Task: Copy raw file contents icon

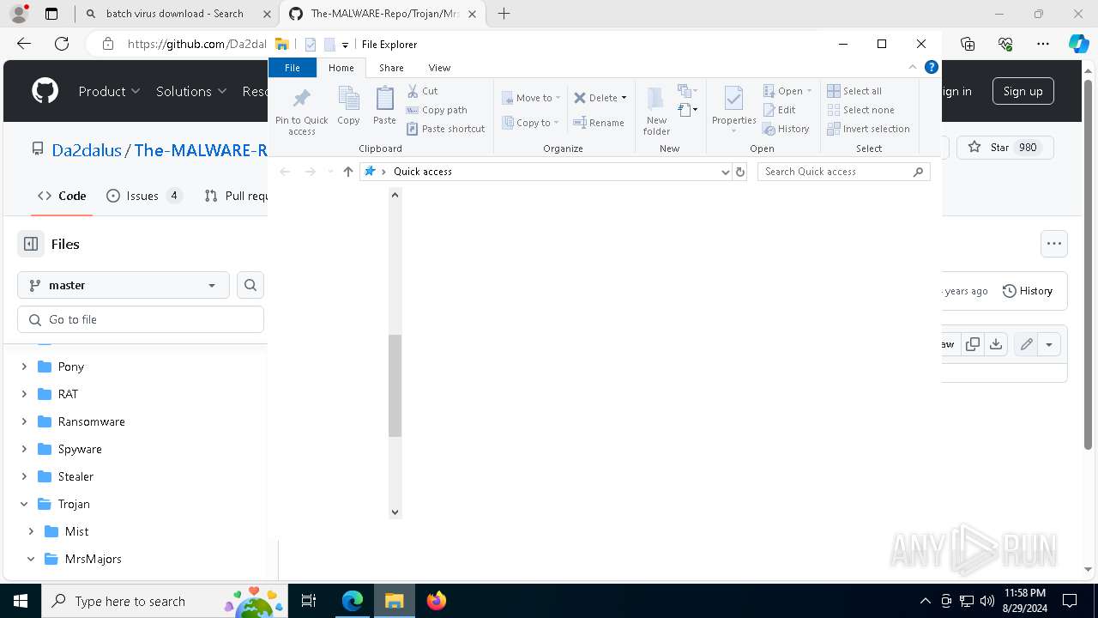Action: [973, 344]
